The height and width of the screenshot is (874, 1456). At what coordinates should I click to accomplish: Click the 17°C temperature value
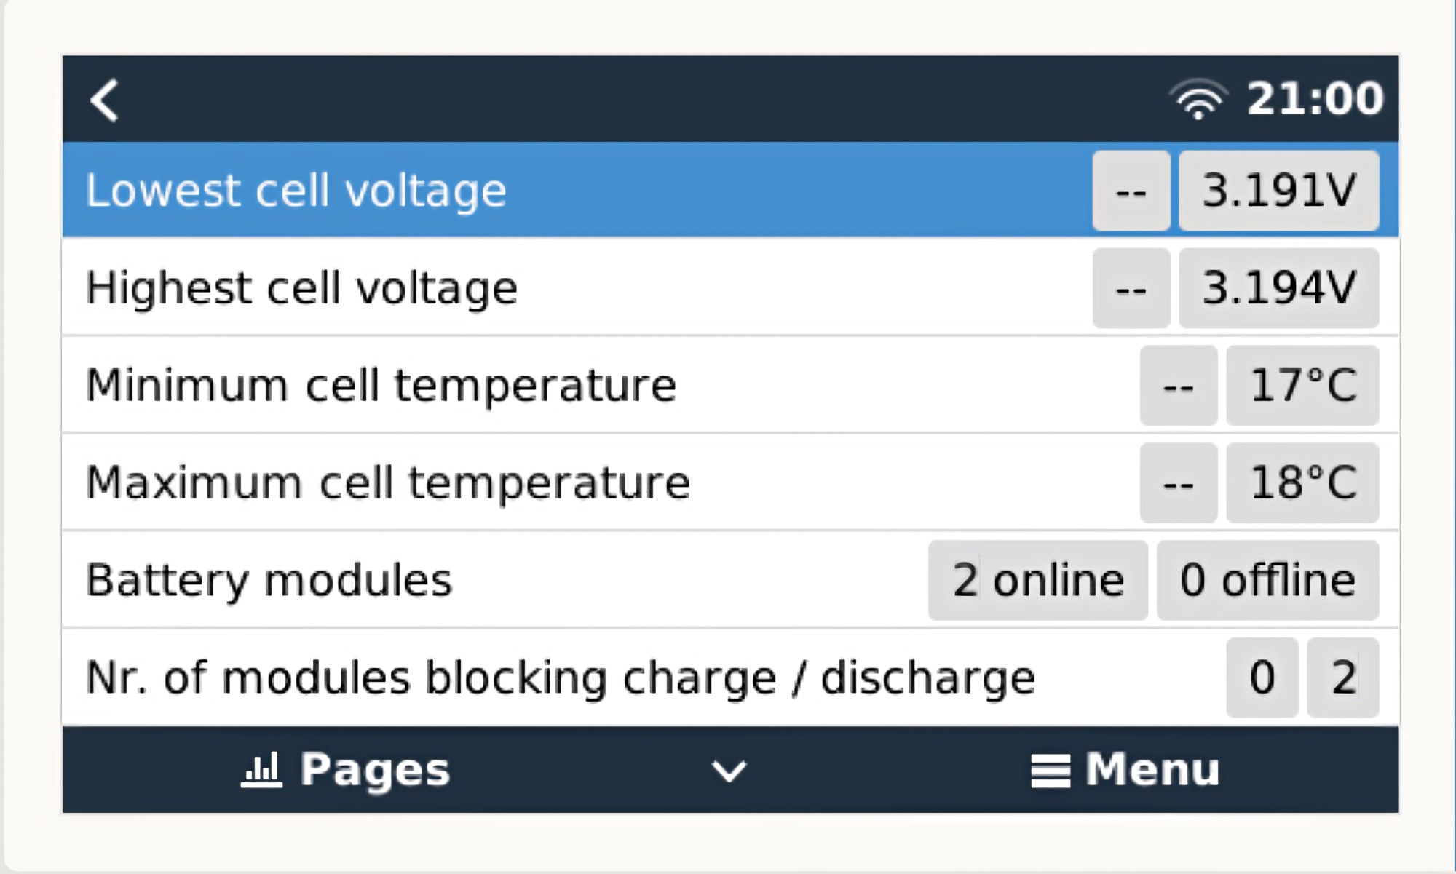click(x=1302, y=385)
